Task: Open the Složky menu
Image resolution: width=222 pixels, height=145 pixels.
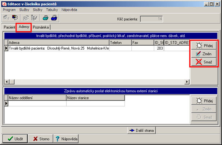Action: pos(37,10)
